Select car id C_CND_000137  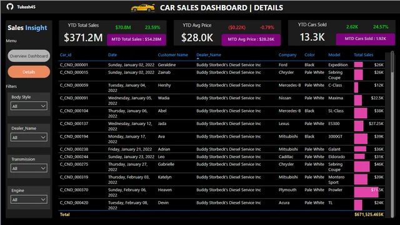coord(74,124)
